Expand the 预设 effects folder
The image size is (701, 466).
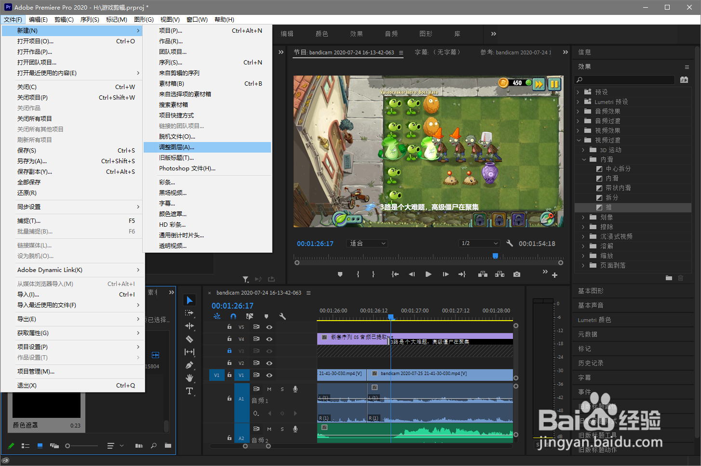[578, 92]
